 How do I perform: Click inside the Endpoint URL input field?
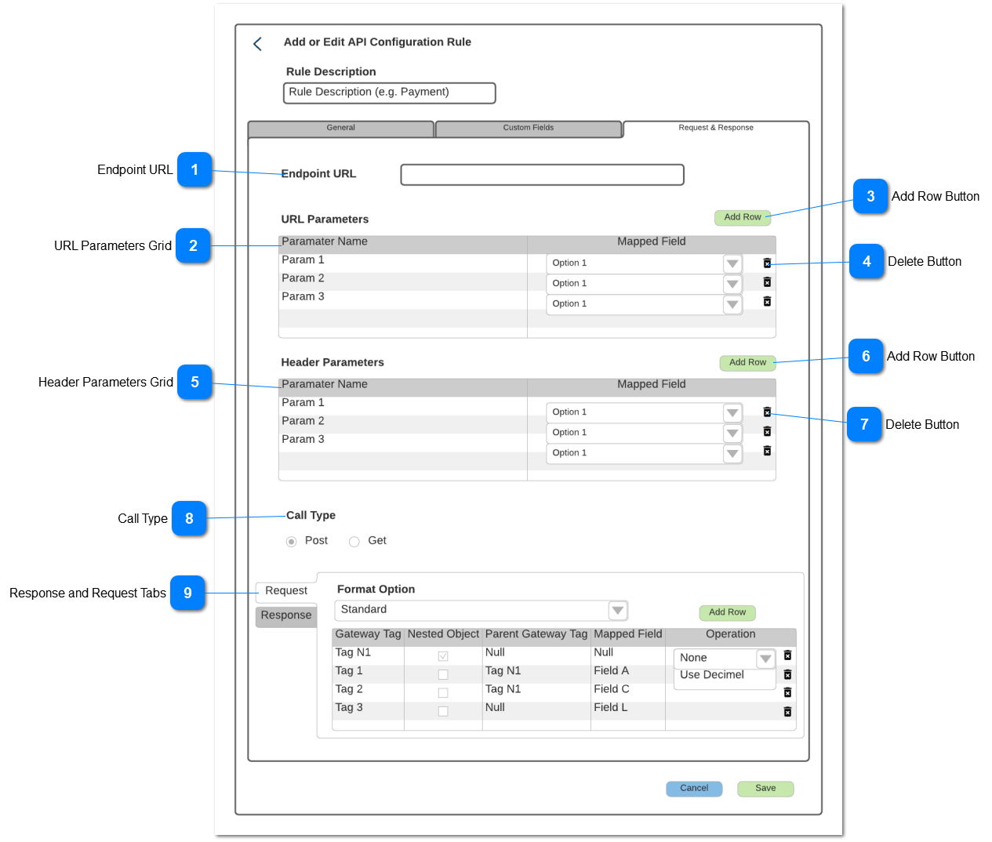541,174
